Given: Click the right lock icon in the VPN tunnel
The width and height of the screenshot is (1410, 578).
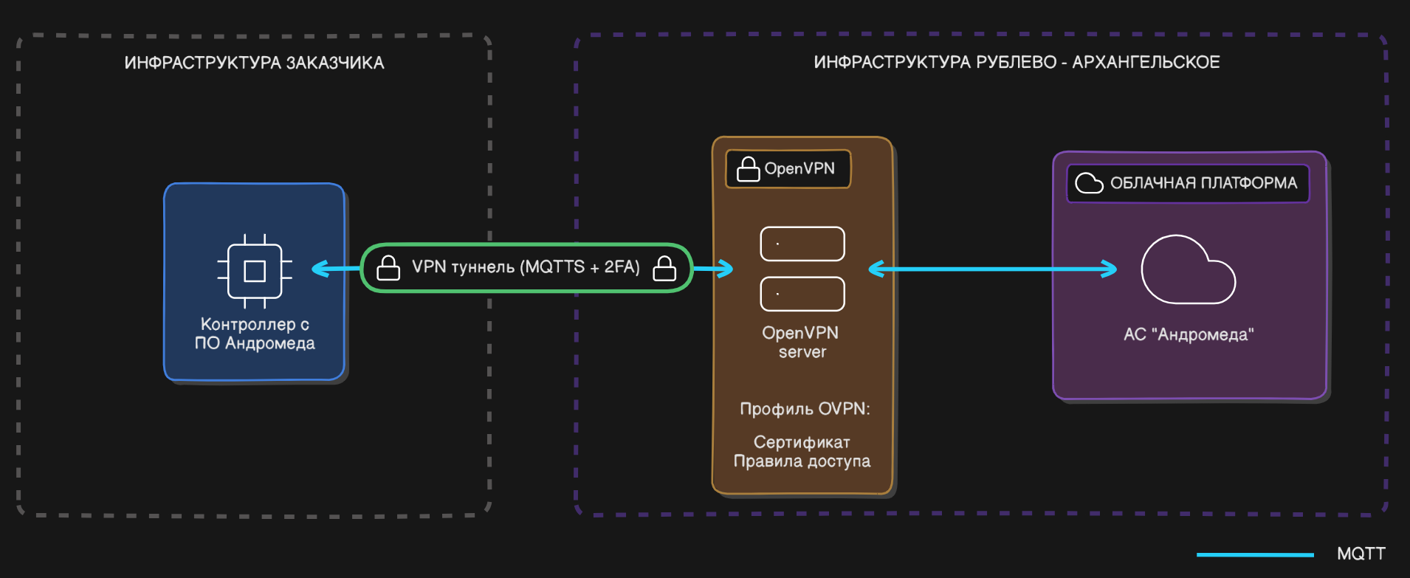Looking at the screenshot, I should pyautogui.click(x=664, y=268).
